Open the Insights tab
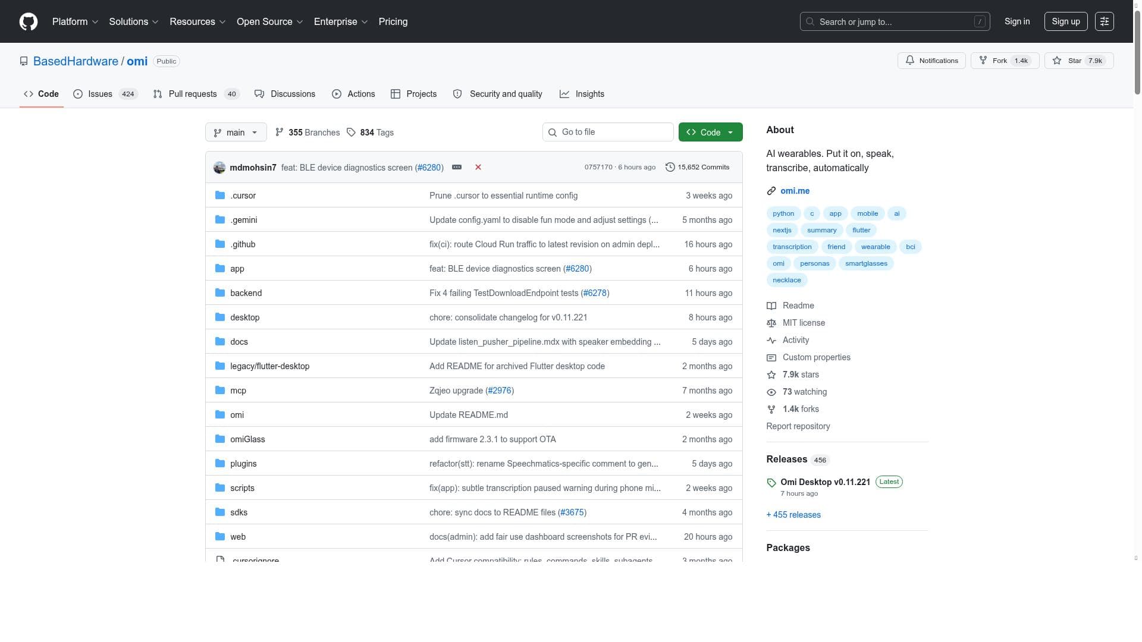1142x642 pixels. click(582, 94)
